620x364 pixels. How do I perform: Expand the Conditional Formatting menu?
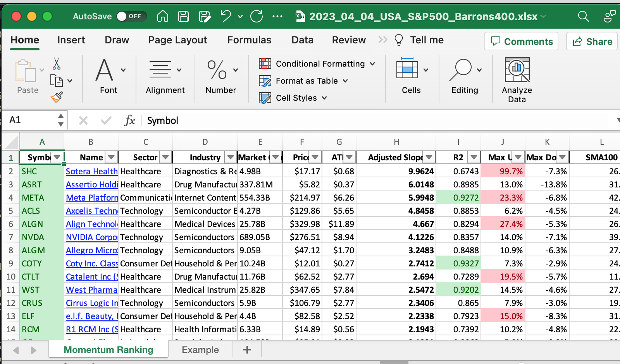coord(317,64)
